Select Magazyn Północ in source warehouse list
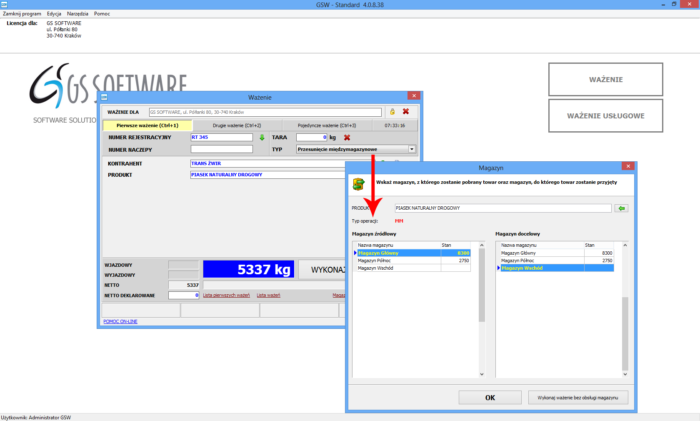The height and width of the screenshot is (421, 700). click(374, 261)
